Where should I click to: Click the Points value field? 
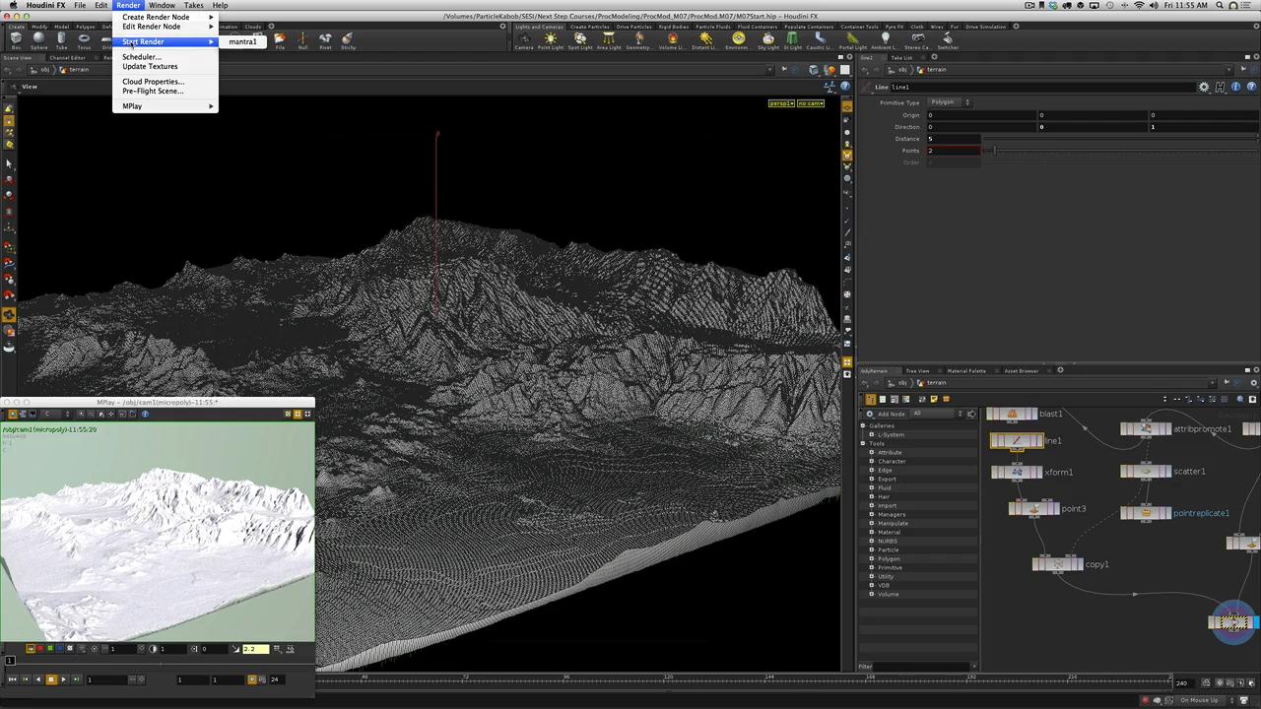[x=954, y=151]
